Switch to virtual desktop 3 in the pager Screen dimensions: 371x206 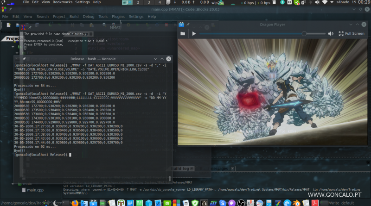tap(149, 3)
